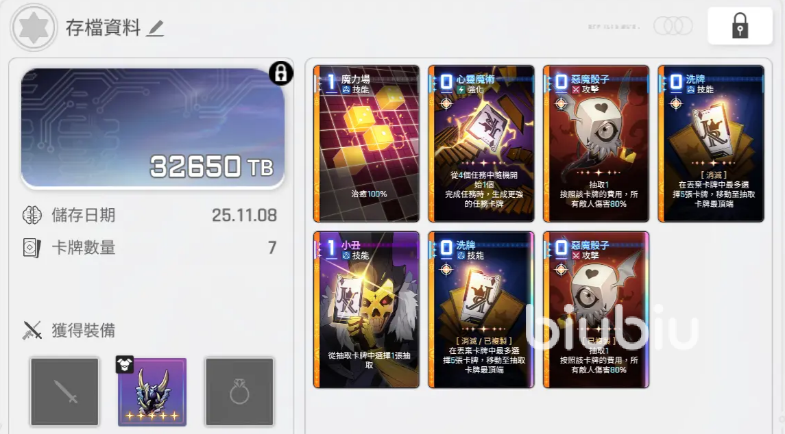Click the lock button at top right
785x434 pixels.
point(740,25)
